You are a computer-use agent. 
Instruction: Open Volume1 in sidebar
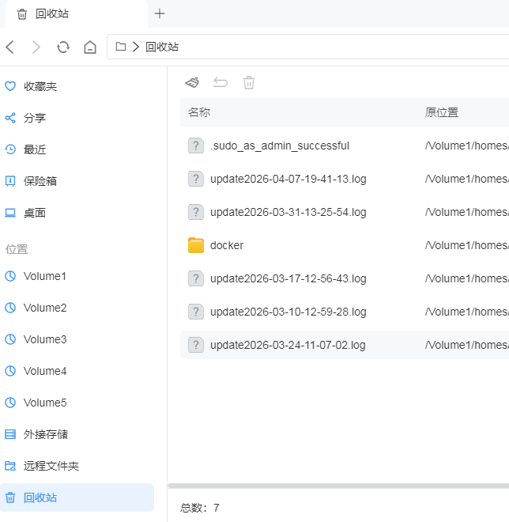pos(77,276)
